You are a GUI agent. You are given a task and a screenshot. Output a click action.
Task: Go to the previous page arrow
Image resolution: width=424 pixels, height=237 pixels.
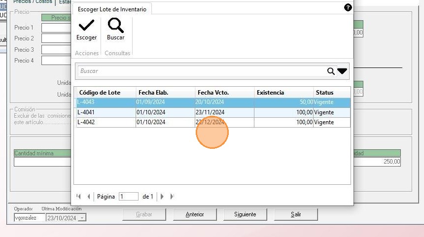tap(89, 197)
